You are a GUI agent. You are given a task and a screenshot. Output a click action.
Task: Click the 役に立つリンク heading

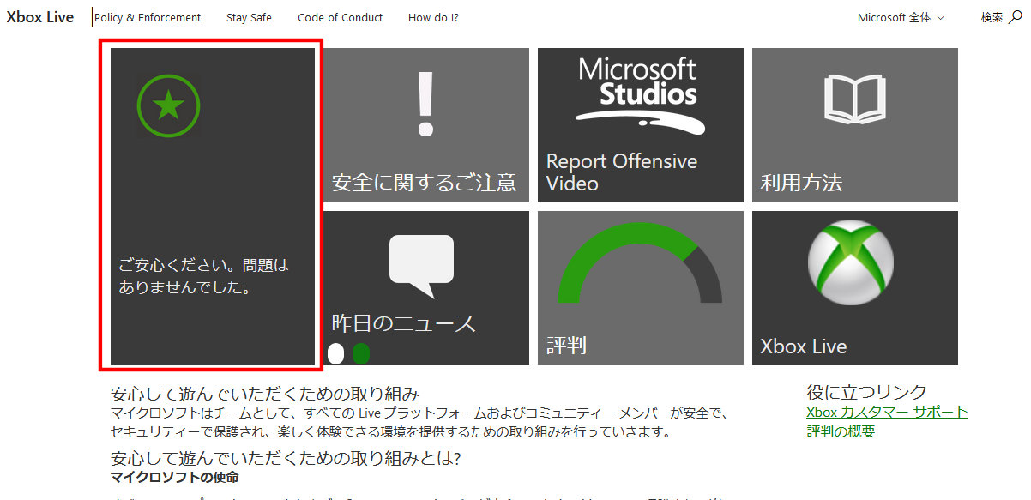pos(866,392)
